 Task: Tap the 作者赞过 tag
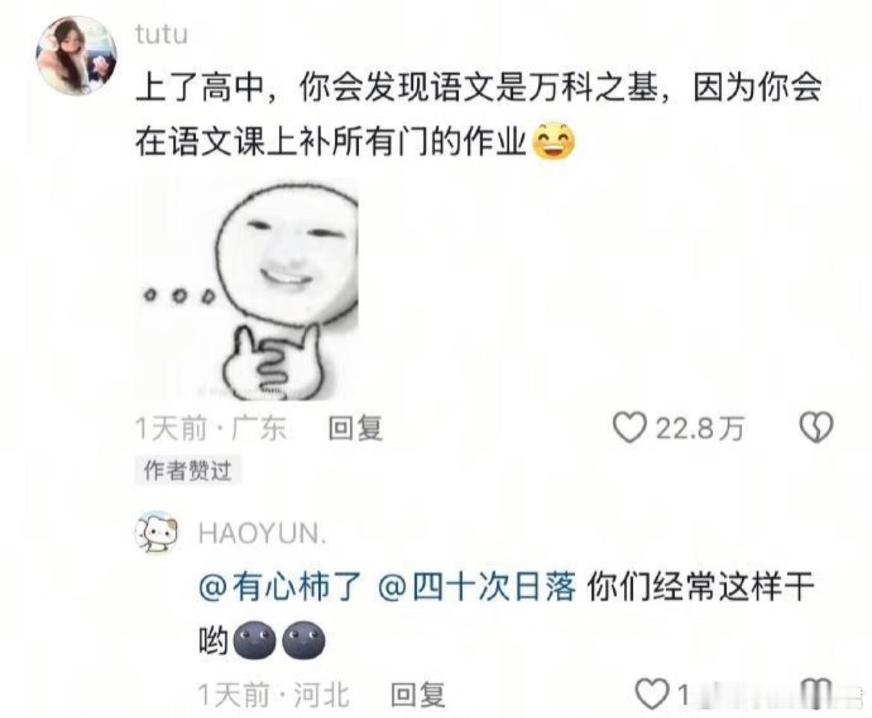(188, 470)
